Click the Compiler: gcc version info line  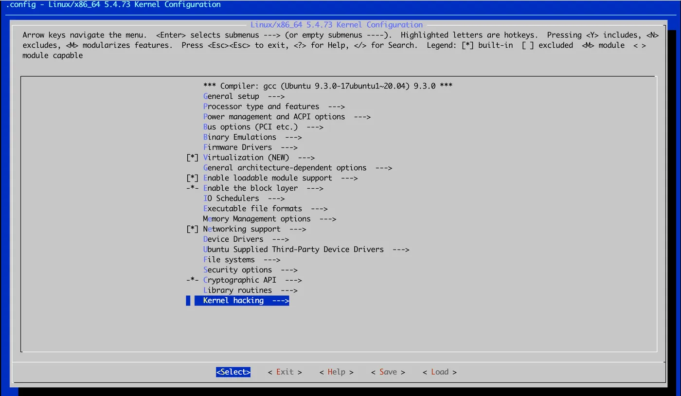click(x=328, y=86)
